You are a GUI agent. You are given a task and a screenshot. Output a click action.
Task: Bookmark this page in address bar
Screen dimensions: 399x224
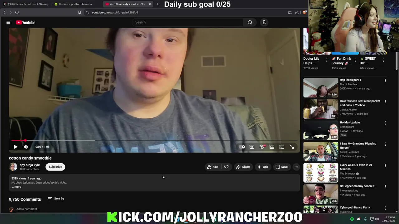click(x=79, y=12)
